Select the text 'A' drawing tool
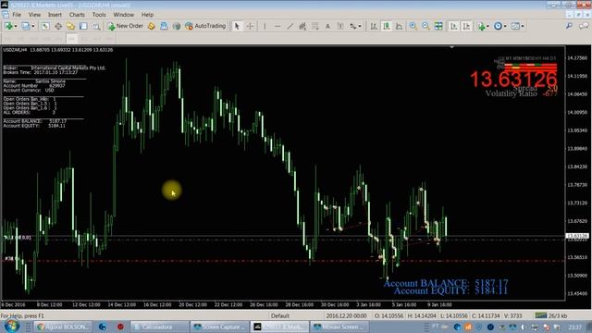The height and width of the screenshot is (333, 592). [x=327, y=26]
